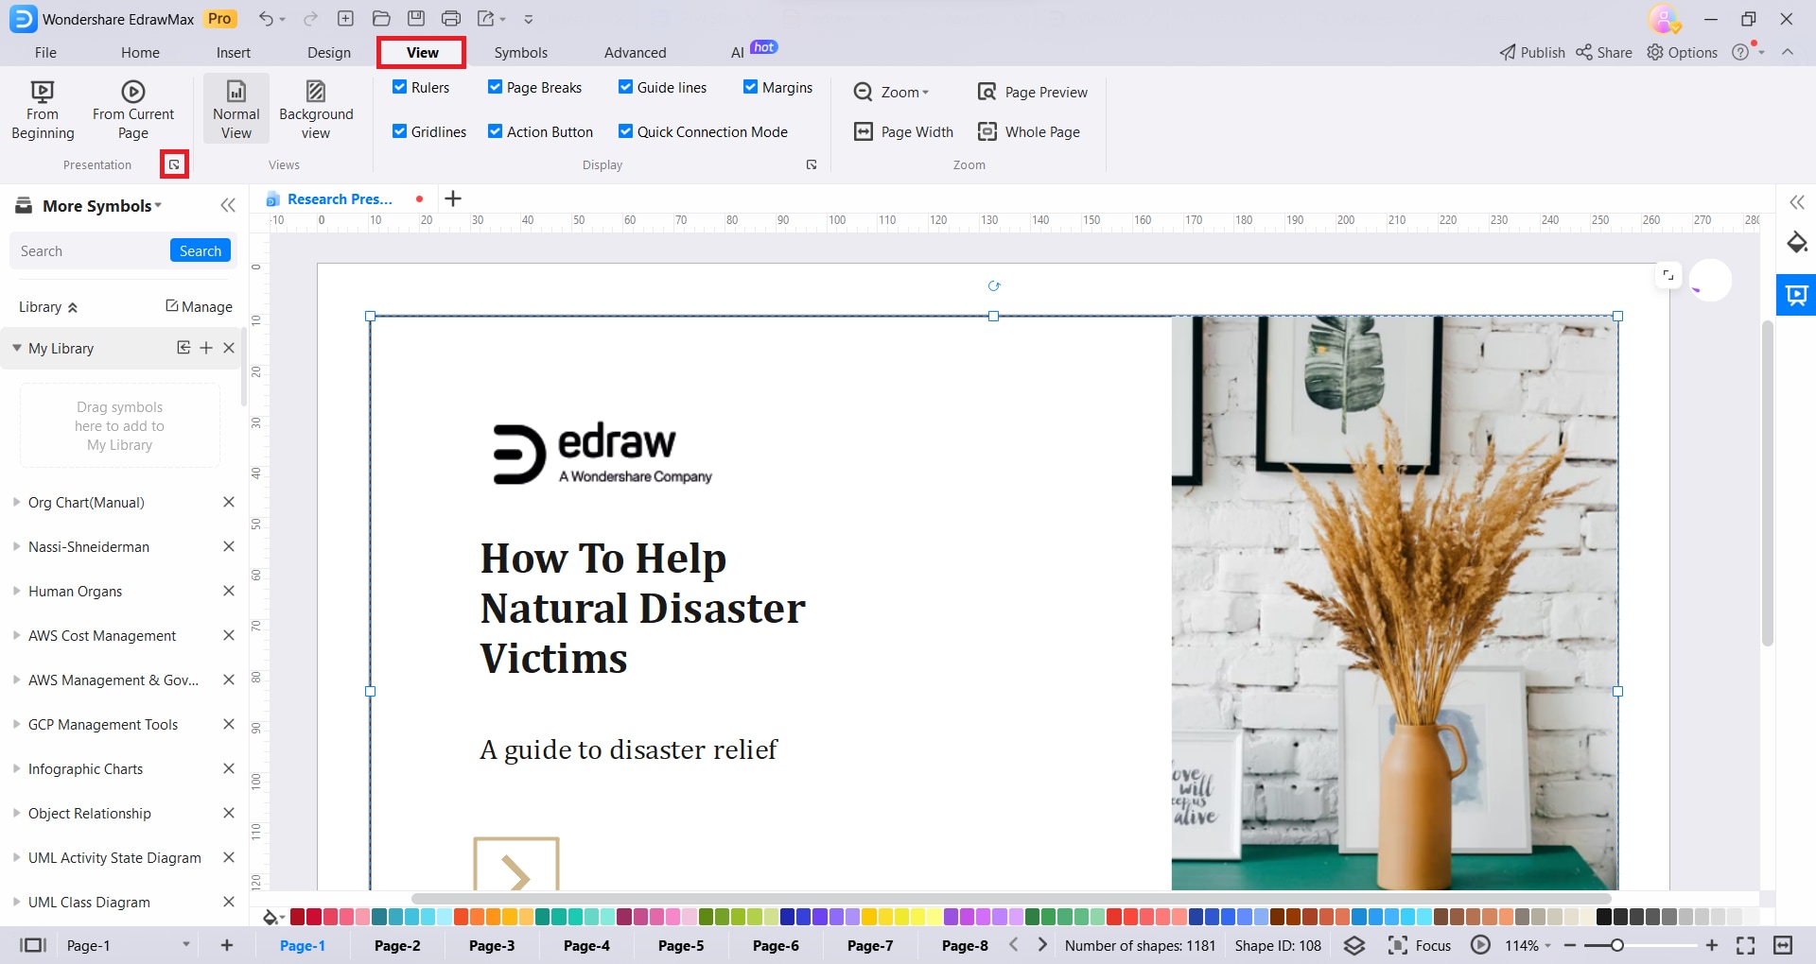Switch to the Insert ribbon tab

point(234,52)
